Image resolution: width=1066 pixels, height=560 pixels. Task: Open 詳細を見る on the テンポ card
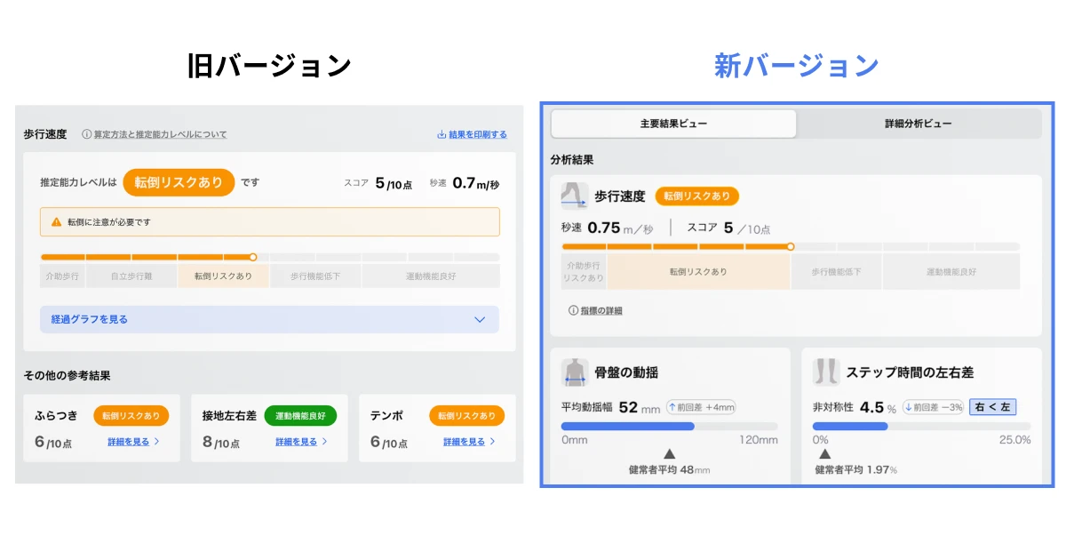(469, 442)
